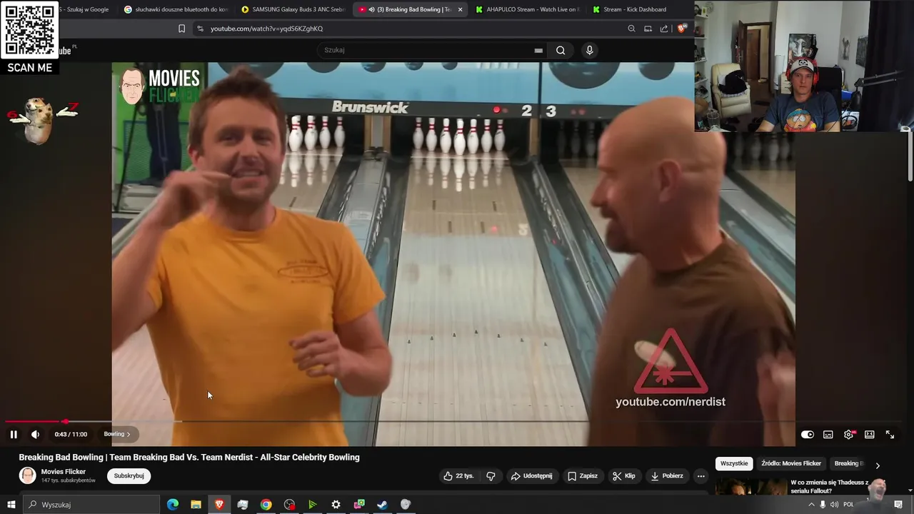Click the cast/media icon in address bar
This screenshot has width=914, height=514.
[x=648, y=29]
